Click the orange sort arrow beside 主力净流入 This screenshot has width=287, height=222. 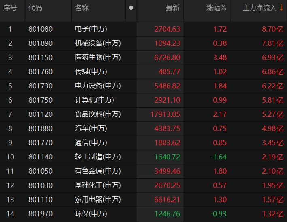[x=281, y=8]
